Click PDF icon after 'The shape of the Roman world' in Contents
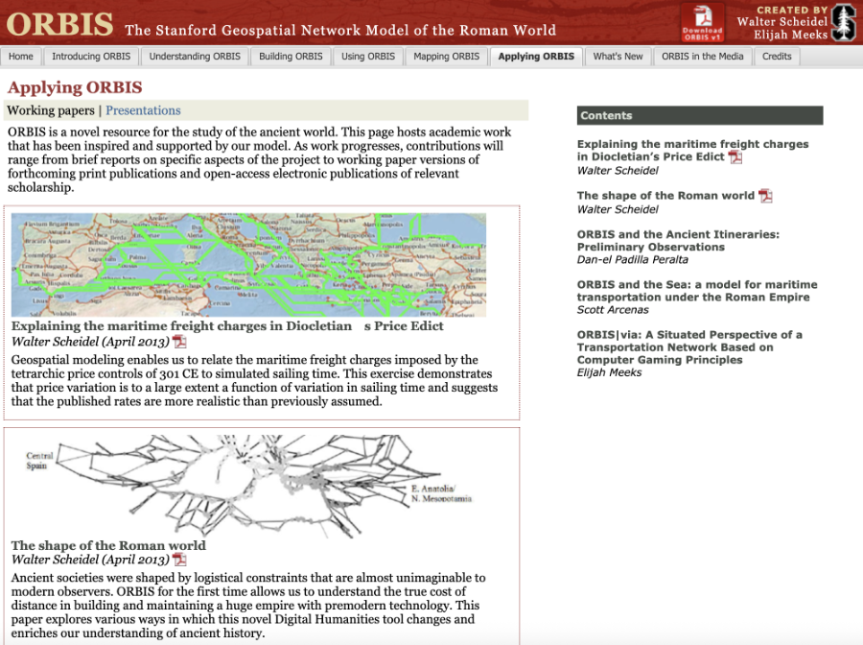The width and height of the screenshot is (863, 645). (765, 196)
